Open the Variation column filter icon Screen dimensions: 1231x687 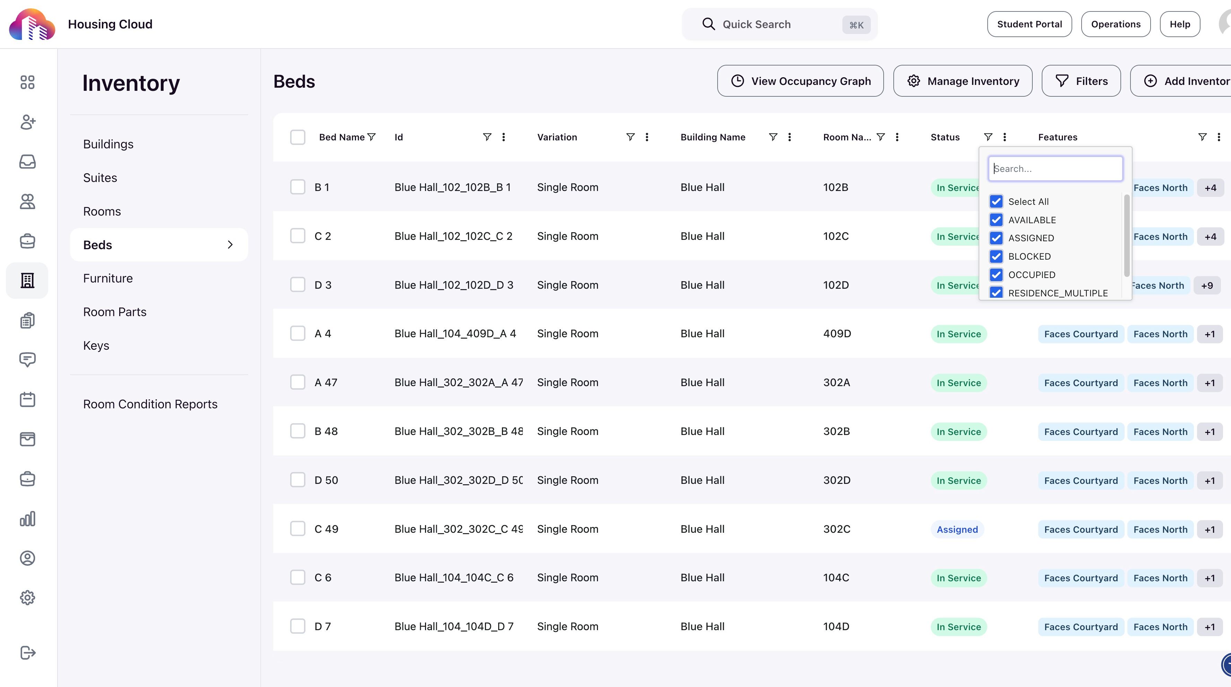[x=630, y=137]
